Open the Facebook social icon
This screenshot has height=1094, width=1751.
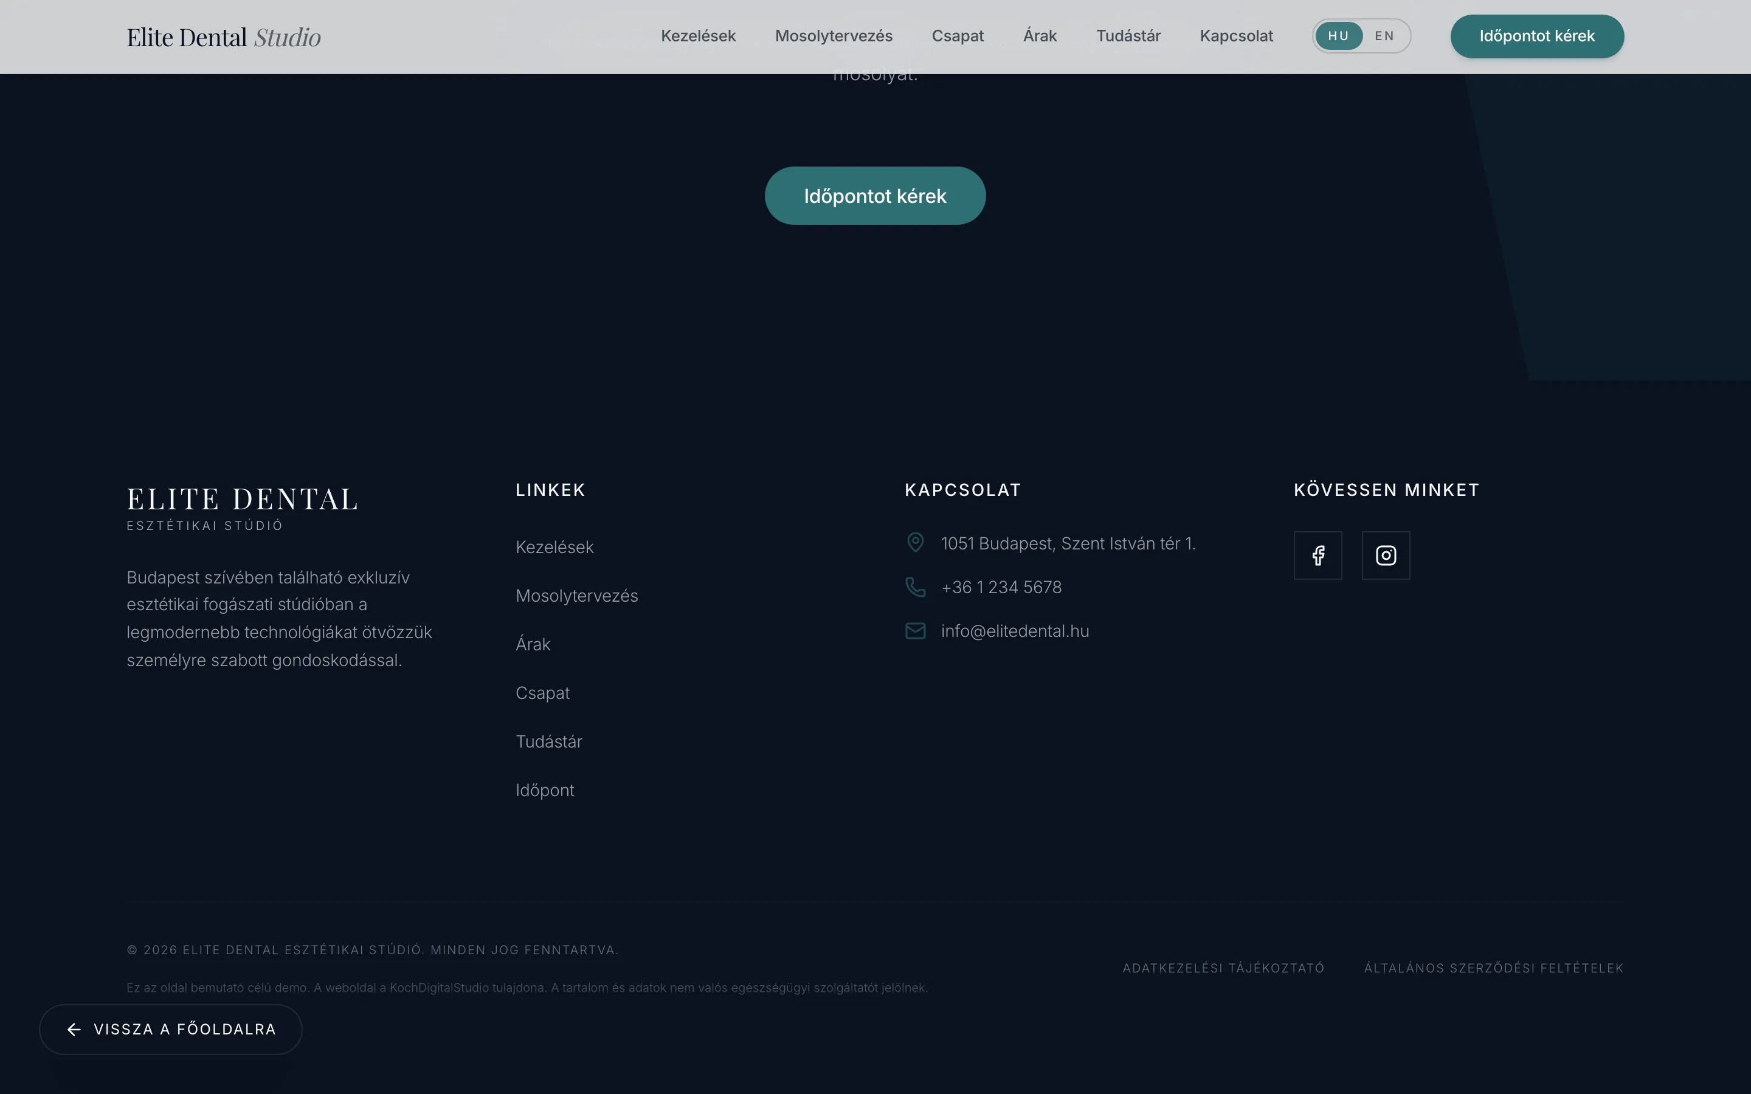tap(1318, 556)
